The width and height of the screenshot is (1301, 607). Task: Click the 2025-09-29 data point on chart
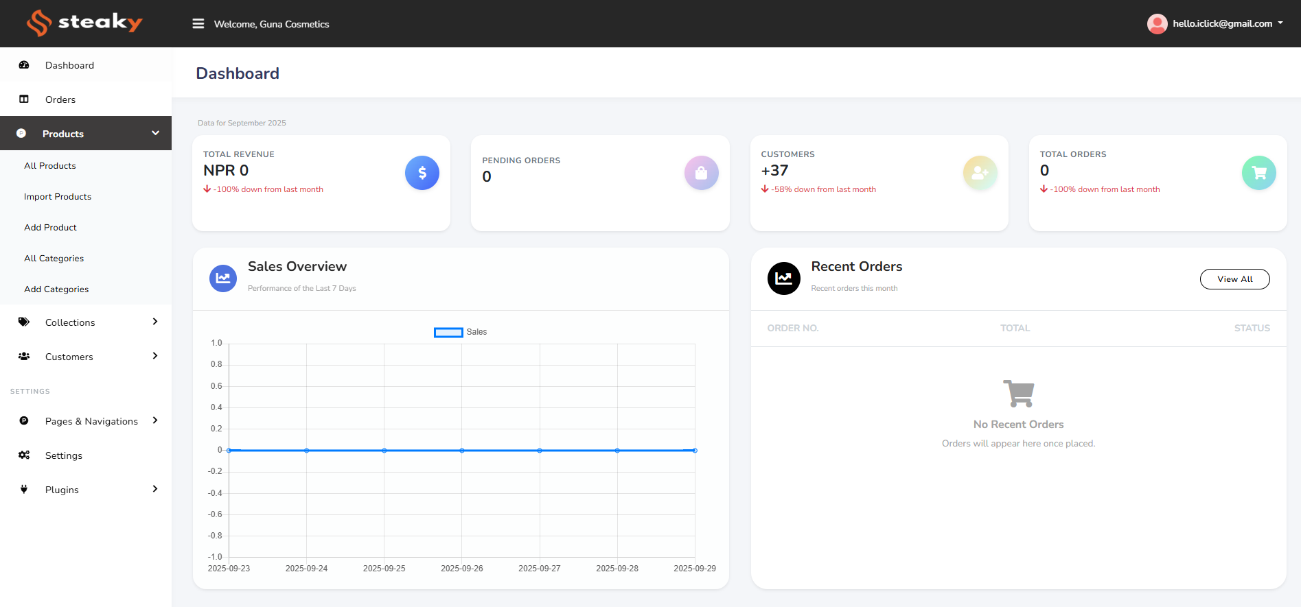click(x=695, y=451)
